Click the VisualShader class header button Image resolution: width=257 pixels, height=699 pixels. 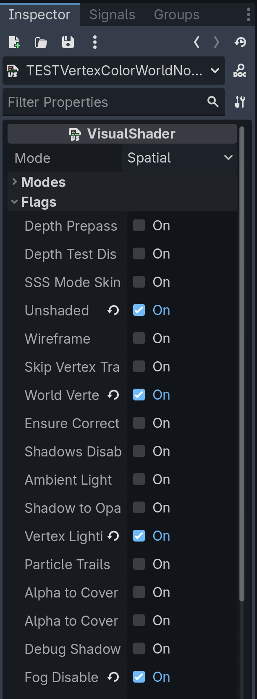[122, 134]
